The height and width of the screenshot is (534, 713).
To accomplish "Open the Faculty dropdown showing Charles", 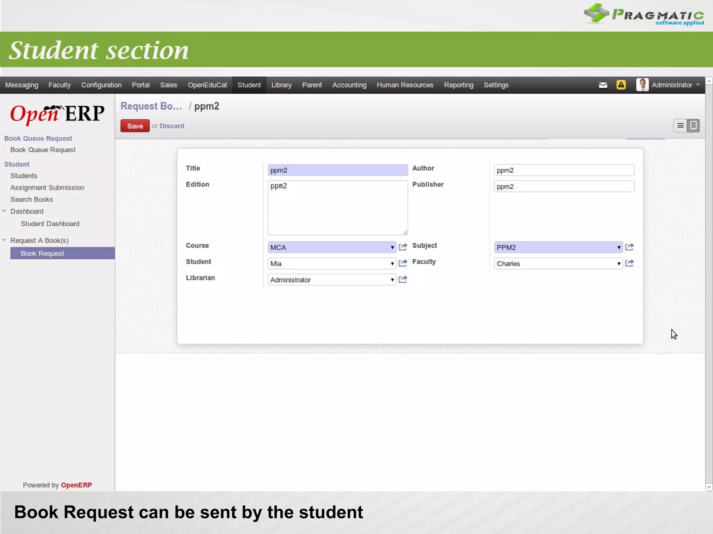I will (x=558, y=264).
